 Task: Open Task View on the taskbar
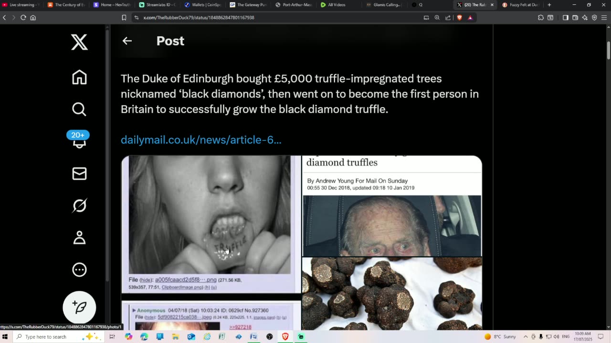click(112, 337)
